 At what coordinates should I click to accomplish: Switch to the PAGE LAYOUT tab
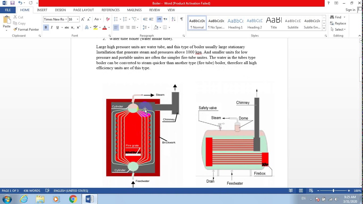[x=84, y=10]
